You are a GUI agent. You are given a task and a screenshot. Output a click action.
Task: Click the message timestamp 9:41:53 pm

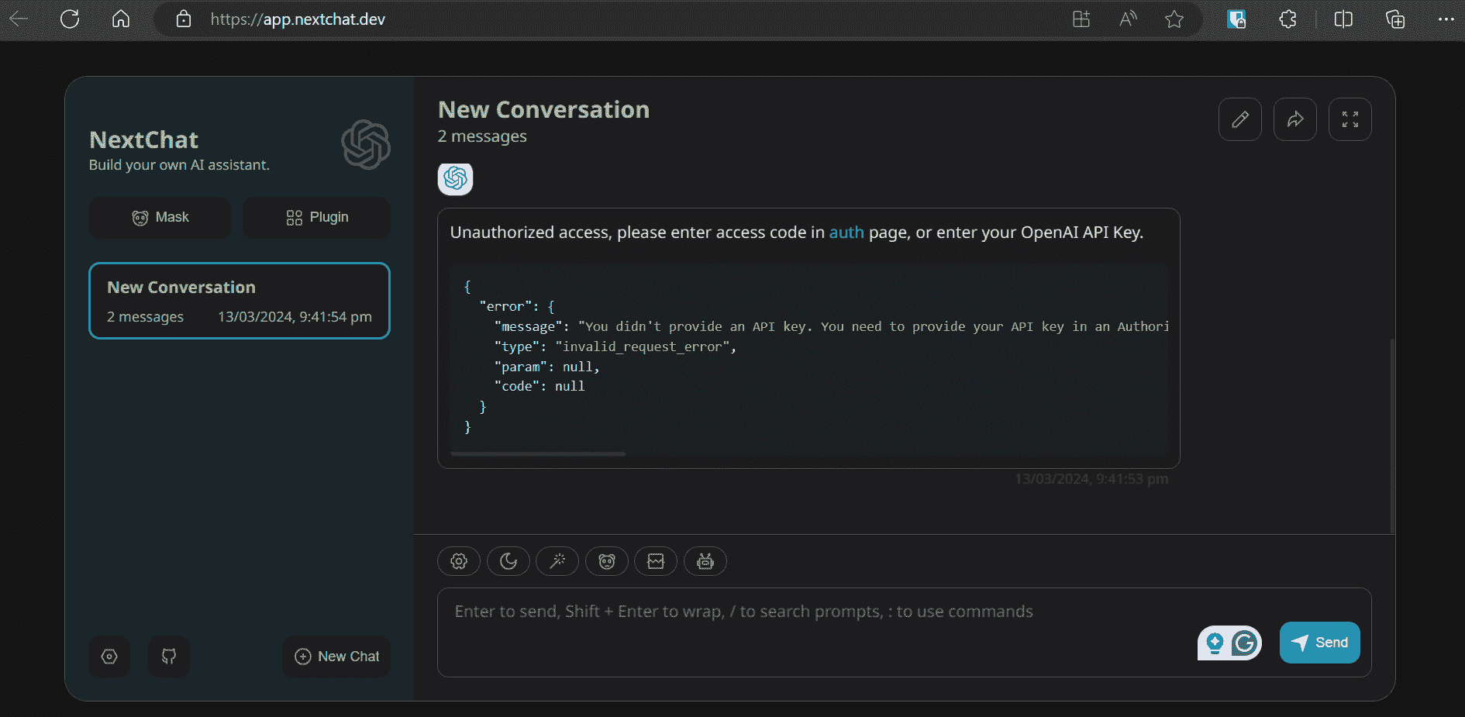pos(1091,479)
